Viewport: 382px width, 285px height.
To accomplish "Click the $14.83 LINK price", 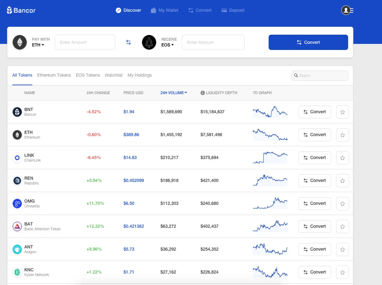I will tap(130, 158).
